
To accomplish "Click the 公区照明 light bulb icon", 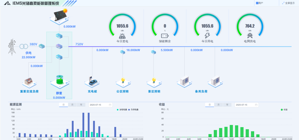I will pyautogui.click(x=123, y=81).
